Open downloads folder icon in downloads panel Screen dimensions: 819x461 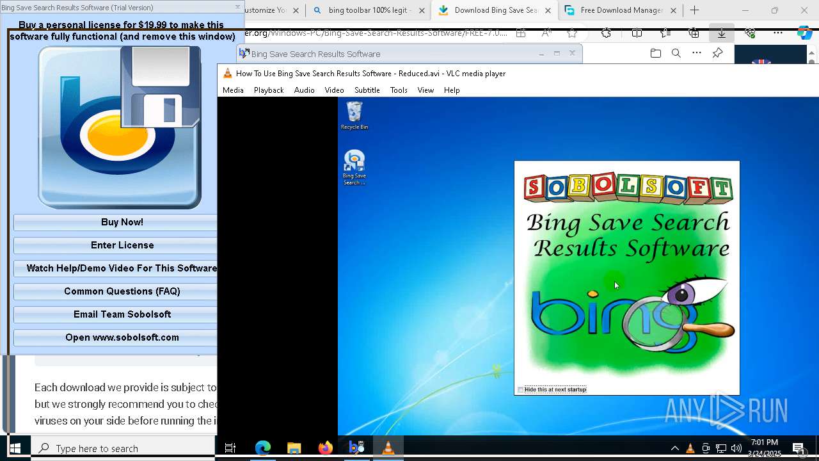(x=655, y=54)
